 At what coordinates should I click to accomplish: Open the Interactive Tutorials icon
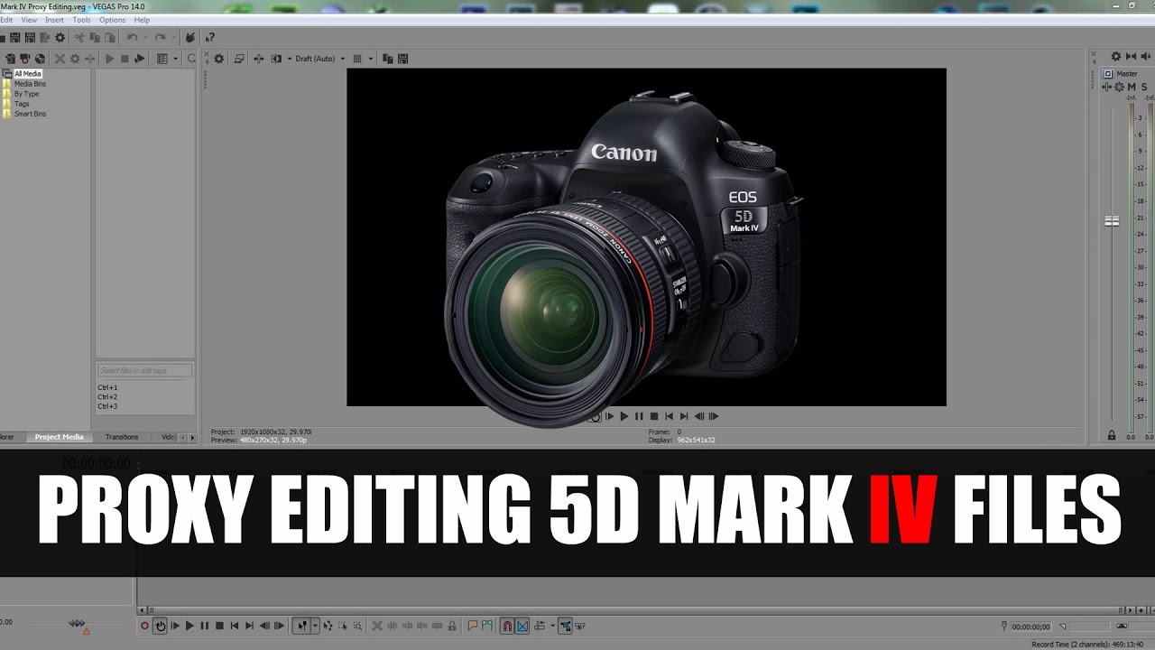click(191, 38)
